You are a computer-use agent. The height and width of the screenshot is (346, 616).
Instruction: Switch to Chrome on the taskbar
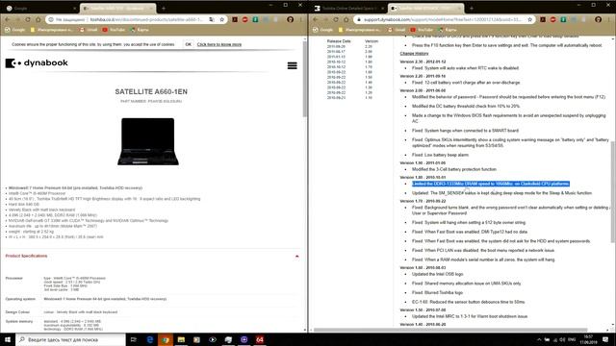pyautogui.click(x=166, y=339)
